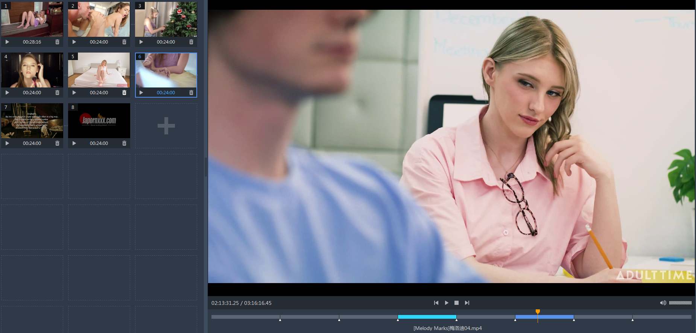This screenshot has height=333, width=696.
Task: Jump to the previous segment in player
Action: click(x=436, y=303)
